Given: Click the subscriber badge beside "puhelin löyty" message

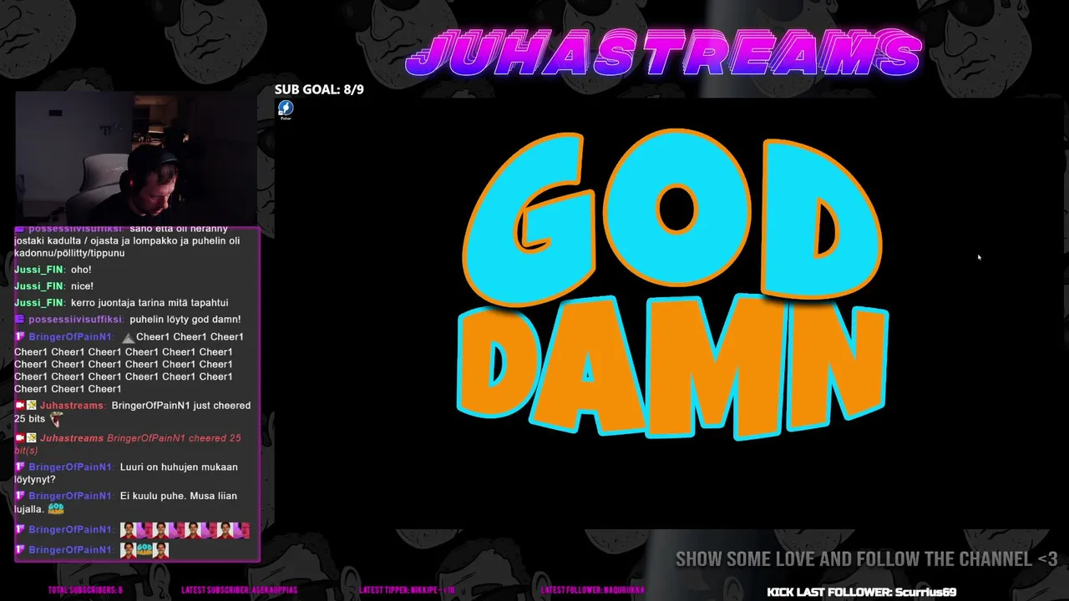Looking at the screenshot, I should (x=20, y=320).
